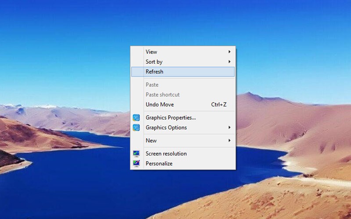351x219 pixels.
Task: Choose the grayed-out Paste entry
Action: 183,85
